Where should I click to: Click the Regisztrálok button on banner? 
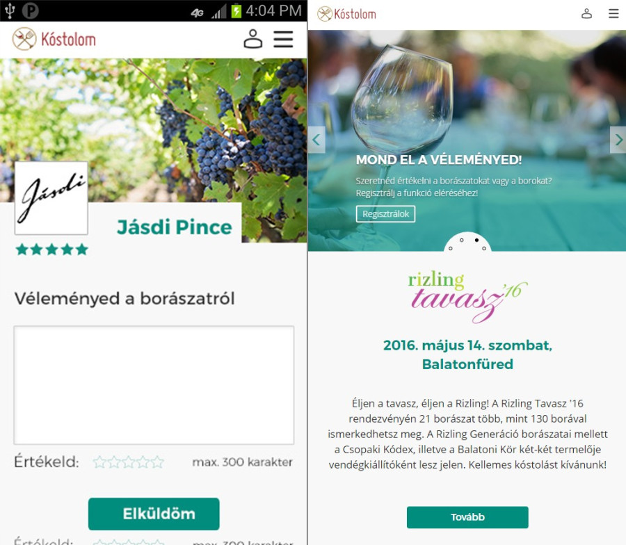385,214
